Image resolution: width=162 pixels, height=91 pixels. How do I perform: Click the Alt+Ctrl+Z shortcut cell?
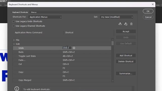[68, 56]
